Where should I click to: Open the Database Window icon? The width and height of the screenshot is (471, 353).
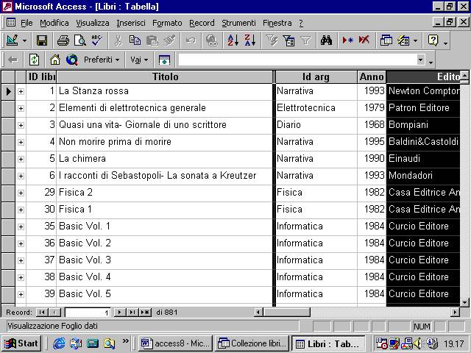click(x=386, y=40)
